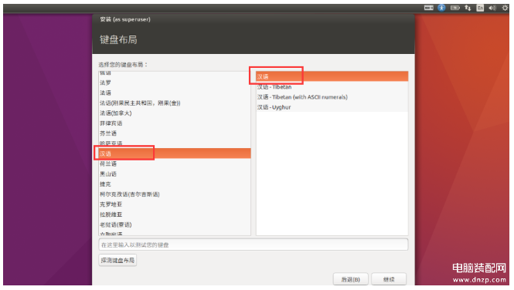Click the battery status icon
This screenshot has height=290, width=514.
(454, 8)
